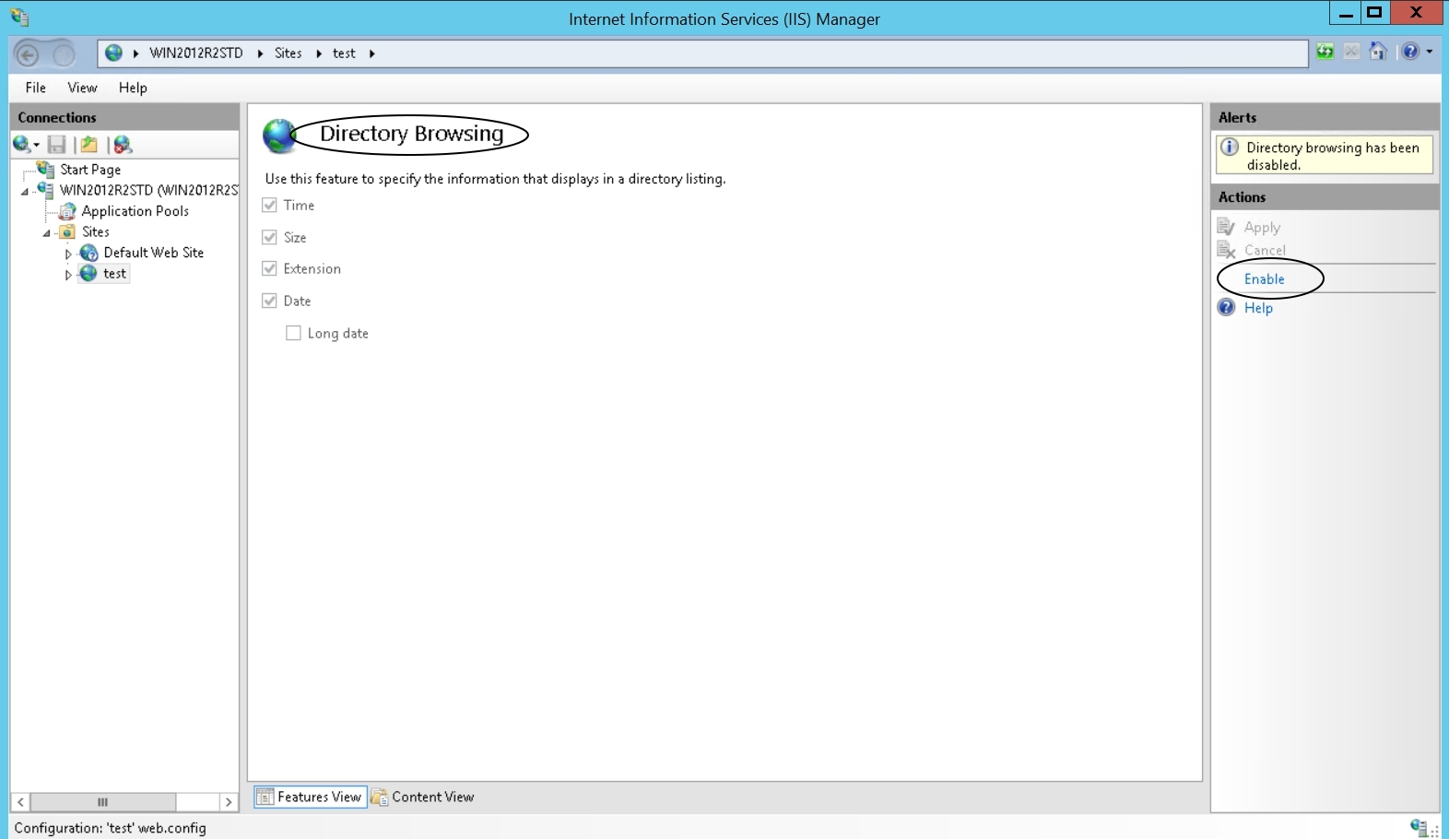
Task: Click the breadcrumb arrow after WIN2012R2STD
Action: click(260, 53)
